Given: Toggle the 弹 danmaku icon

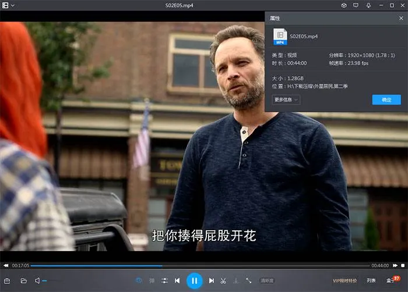Looking at the screenshot, I should pos(152,281).
